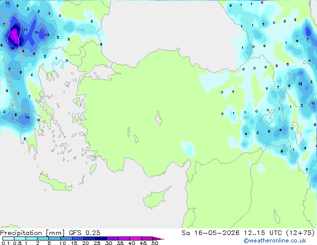Click the 25–30 mm navy legend swatch

(101, 238)
